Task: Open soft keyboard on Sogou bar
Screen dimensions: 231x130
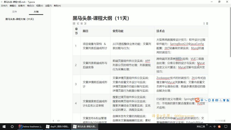Action: pyautogui.click(x=217, y=100)
